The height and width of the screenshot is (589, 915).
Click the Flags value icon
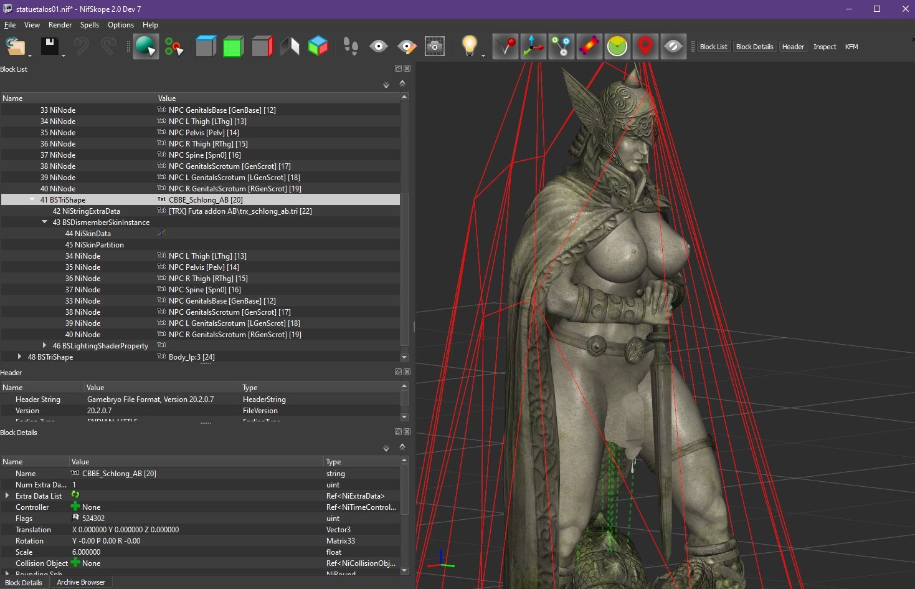(x=76, y=518)
